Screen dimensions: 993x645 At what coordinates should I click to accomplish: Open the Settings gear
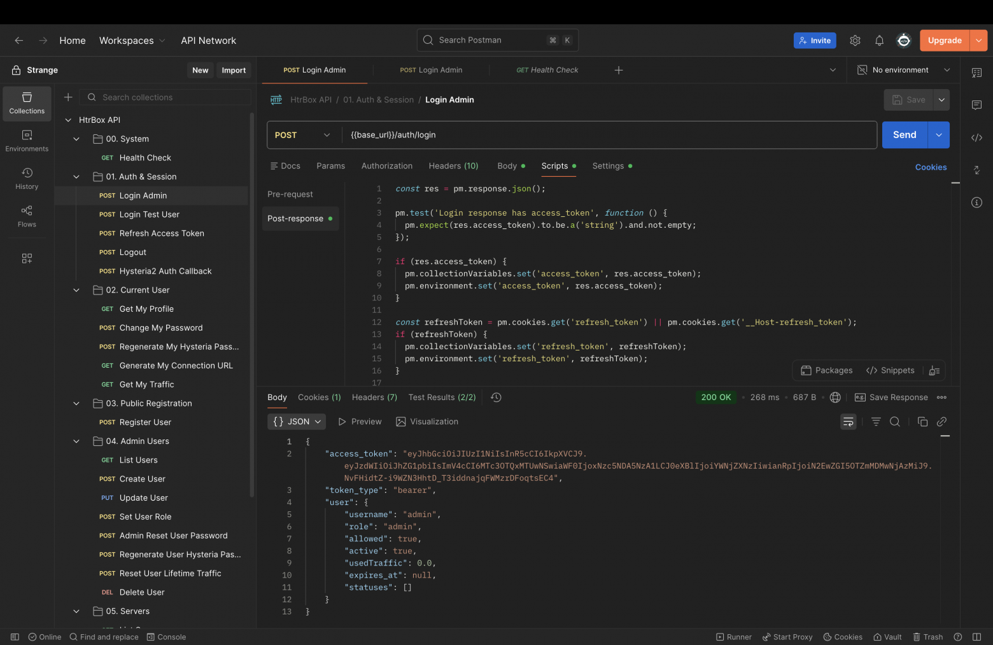coord(855,40)
